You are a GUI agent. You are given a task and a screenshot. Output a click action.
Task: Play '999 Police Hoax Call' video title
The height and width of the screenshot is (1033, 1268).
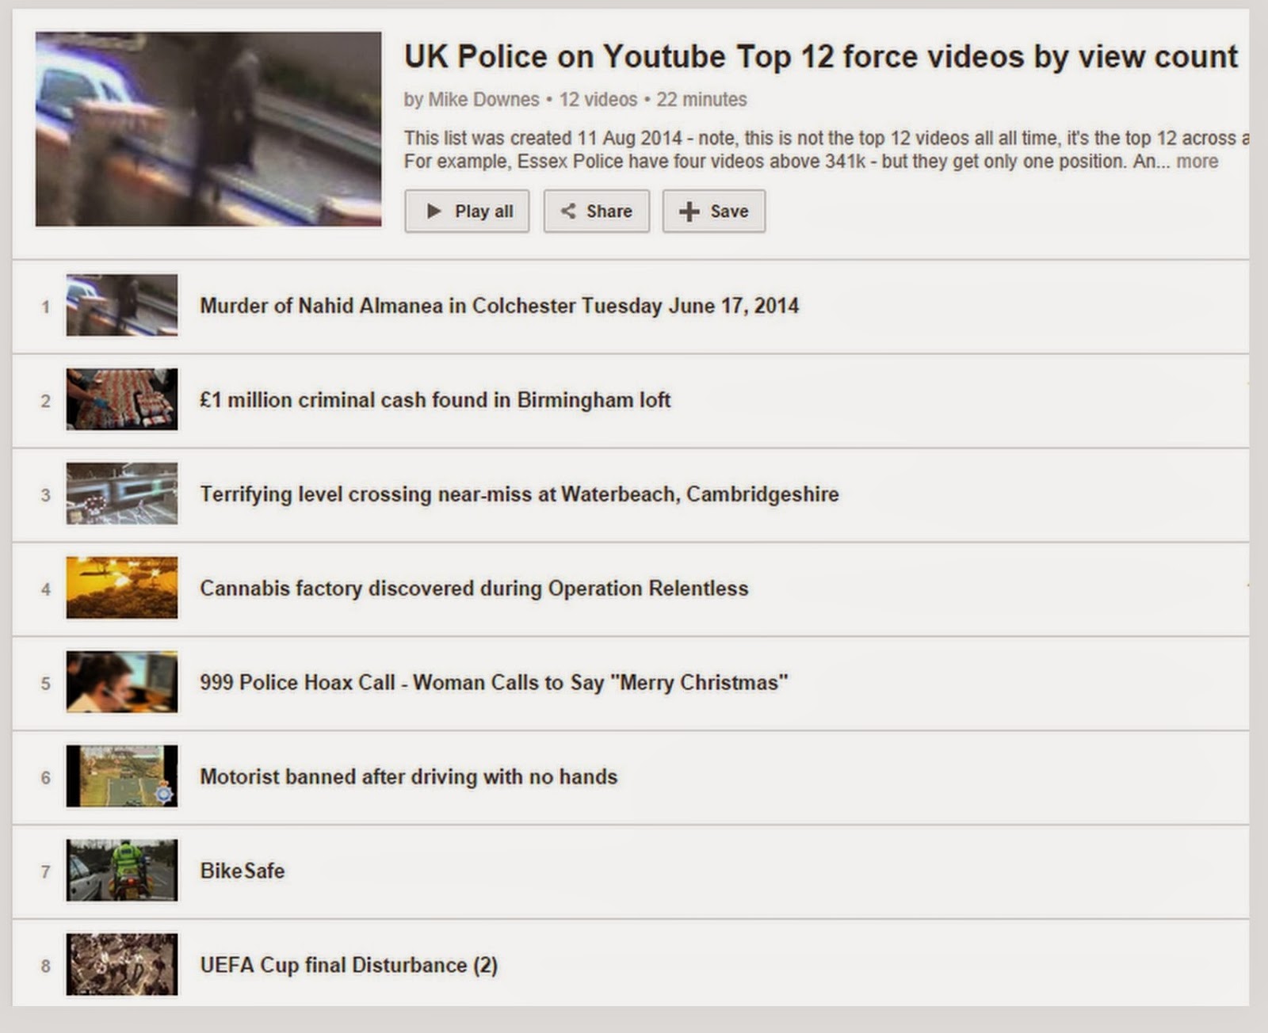[x=494, y=683]
